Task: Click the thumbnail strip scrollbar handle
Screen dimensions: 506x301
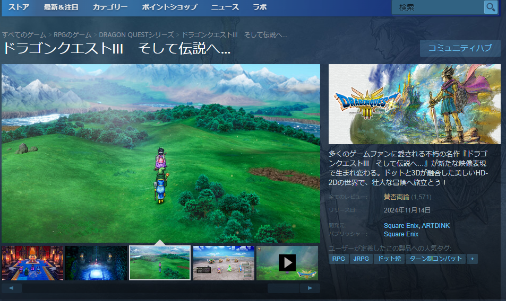Action: tap(284, 288)
